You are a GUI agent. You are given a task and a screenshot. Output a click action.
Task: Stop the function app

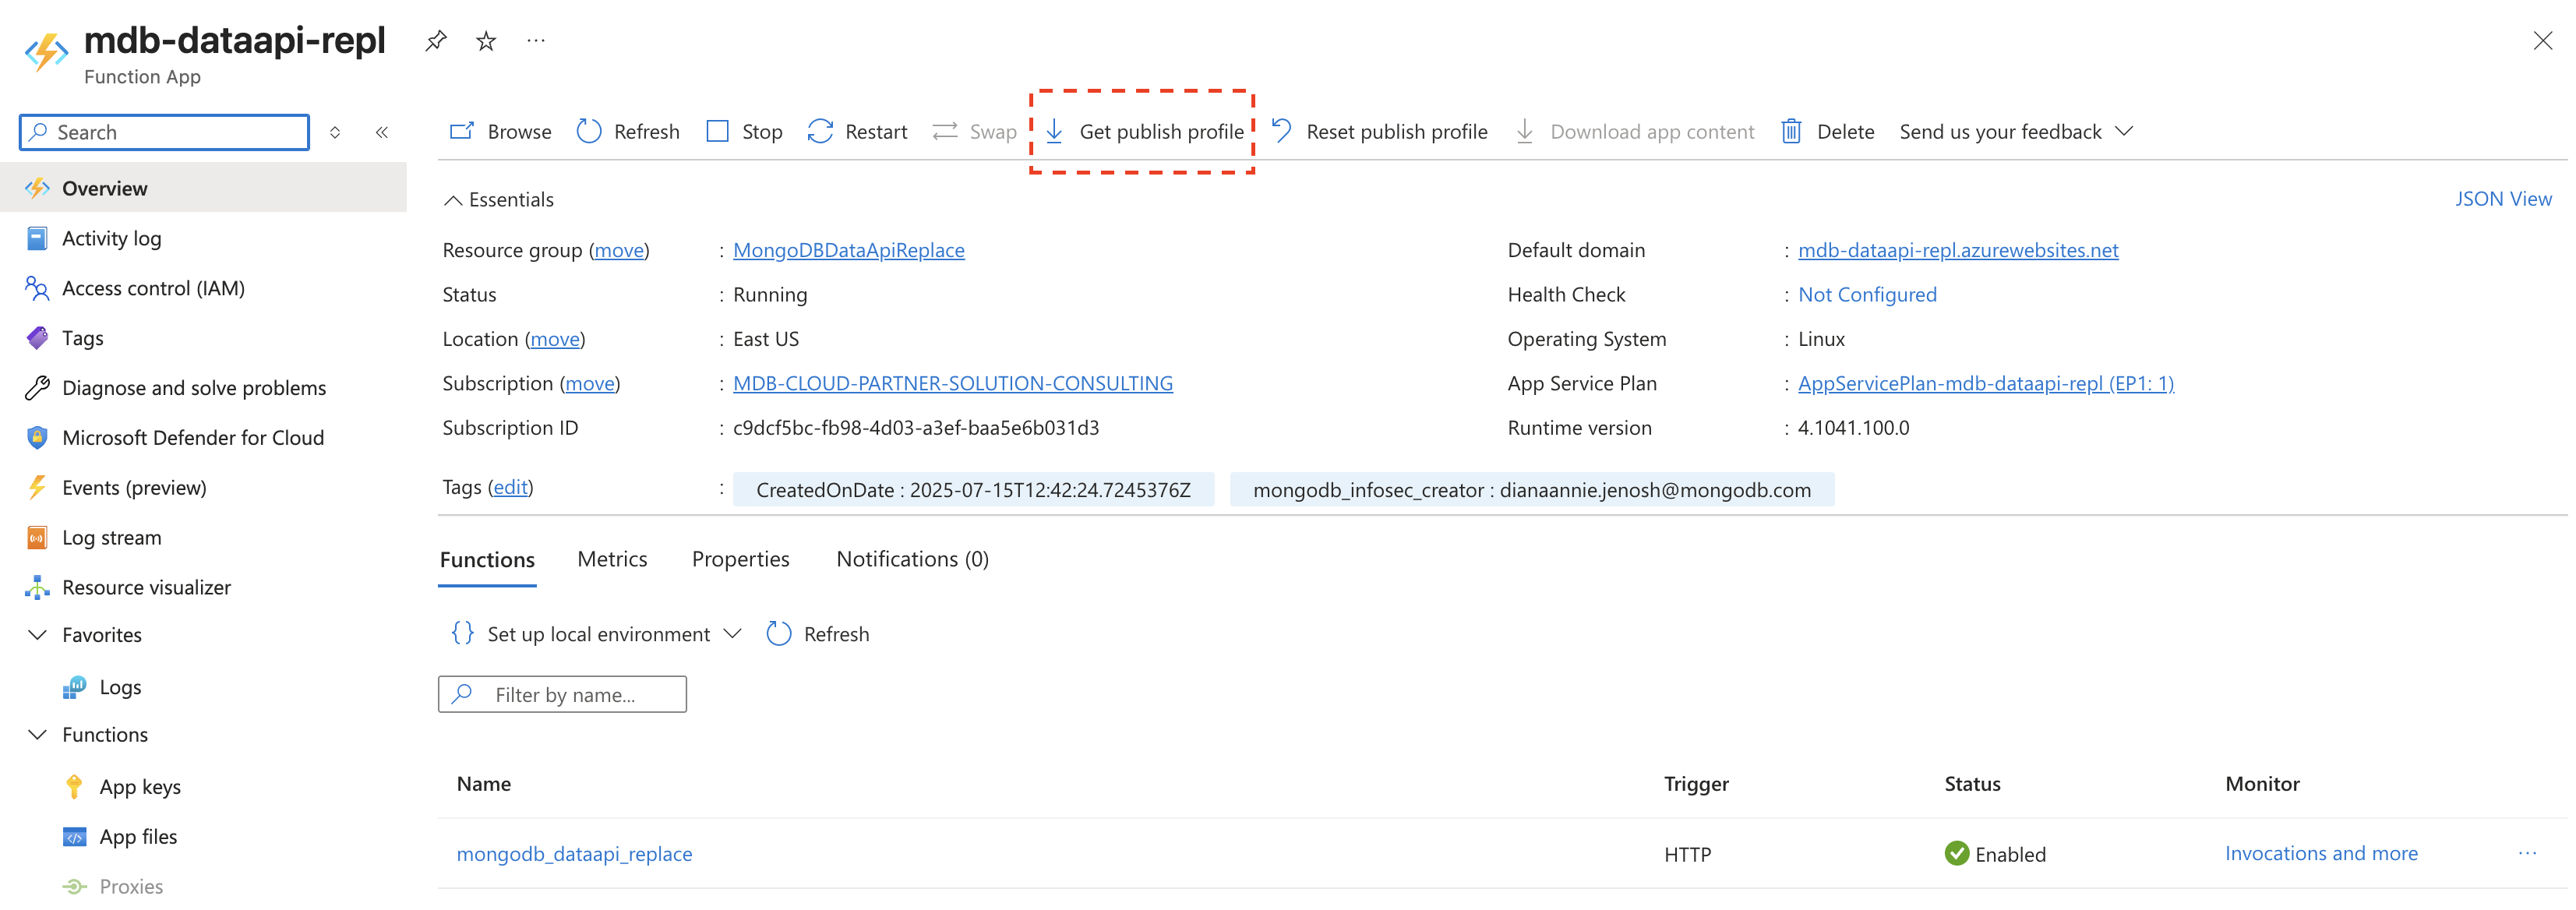pos(743,131)
